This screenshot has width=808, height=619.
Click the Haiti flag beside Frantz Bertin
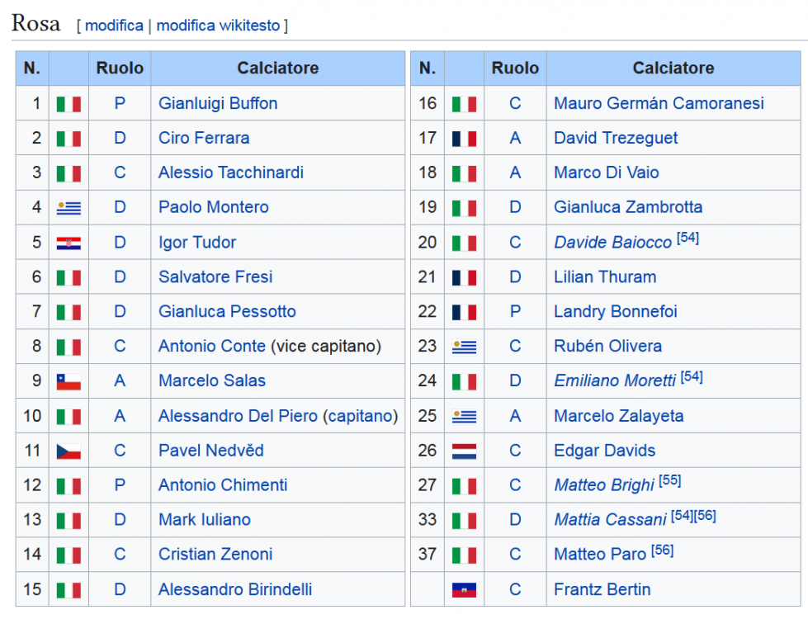tap(464, 589)
